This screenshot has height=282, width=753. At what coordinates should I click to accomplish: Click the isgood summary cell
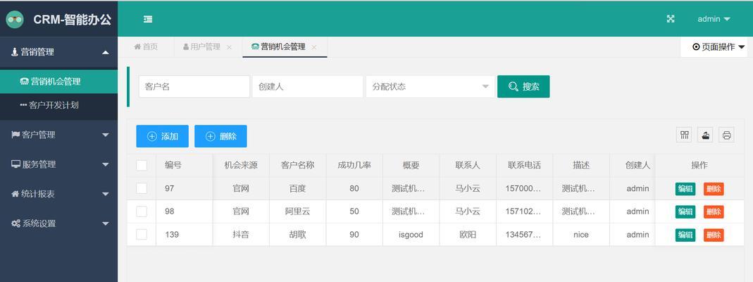[x=411, y=235]
